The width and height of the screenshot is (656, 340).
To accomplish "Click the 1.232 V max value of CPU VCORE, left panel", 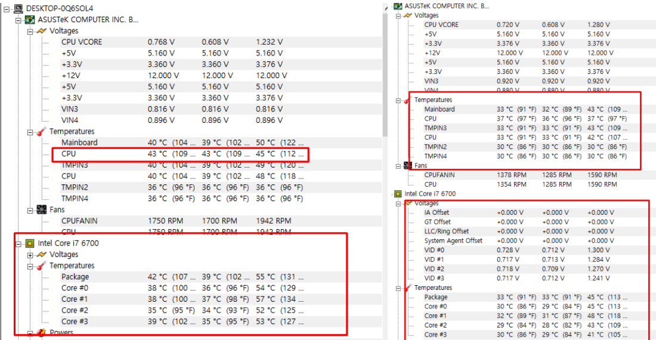I will 270,42.
